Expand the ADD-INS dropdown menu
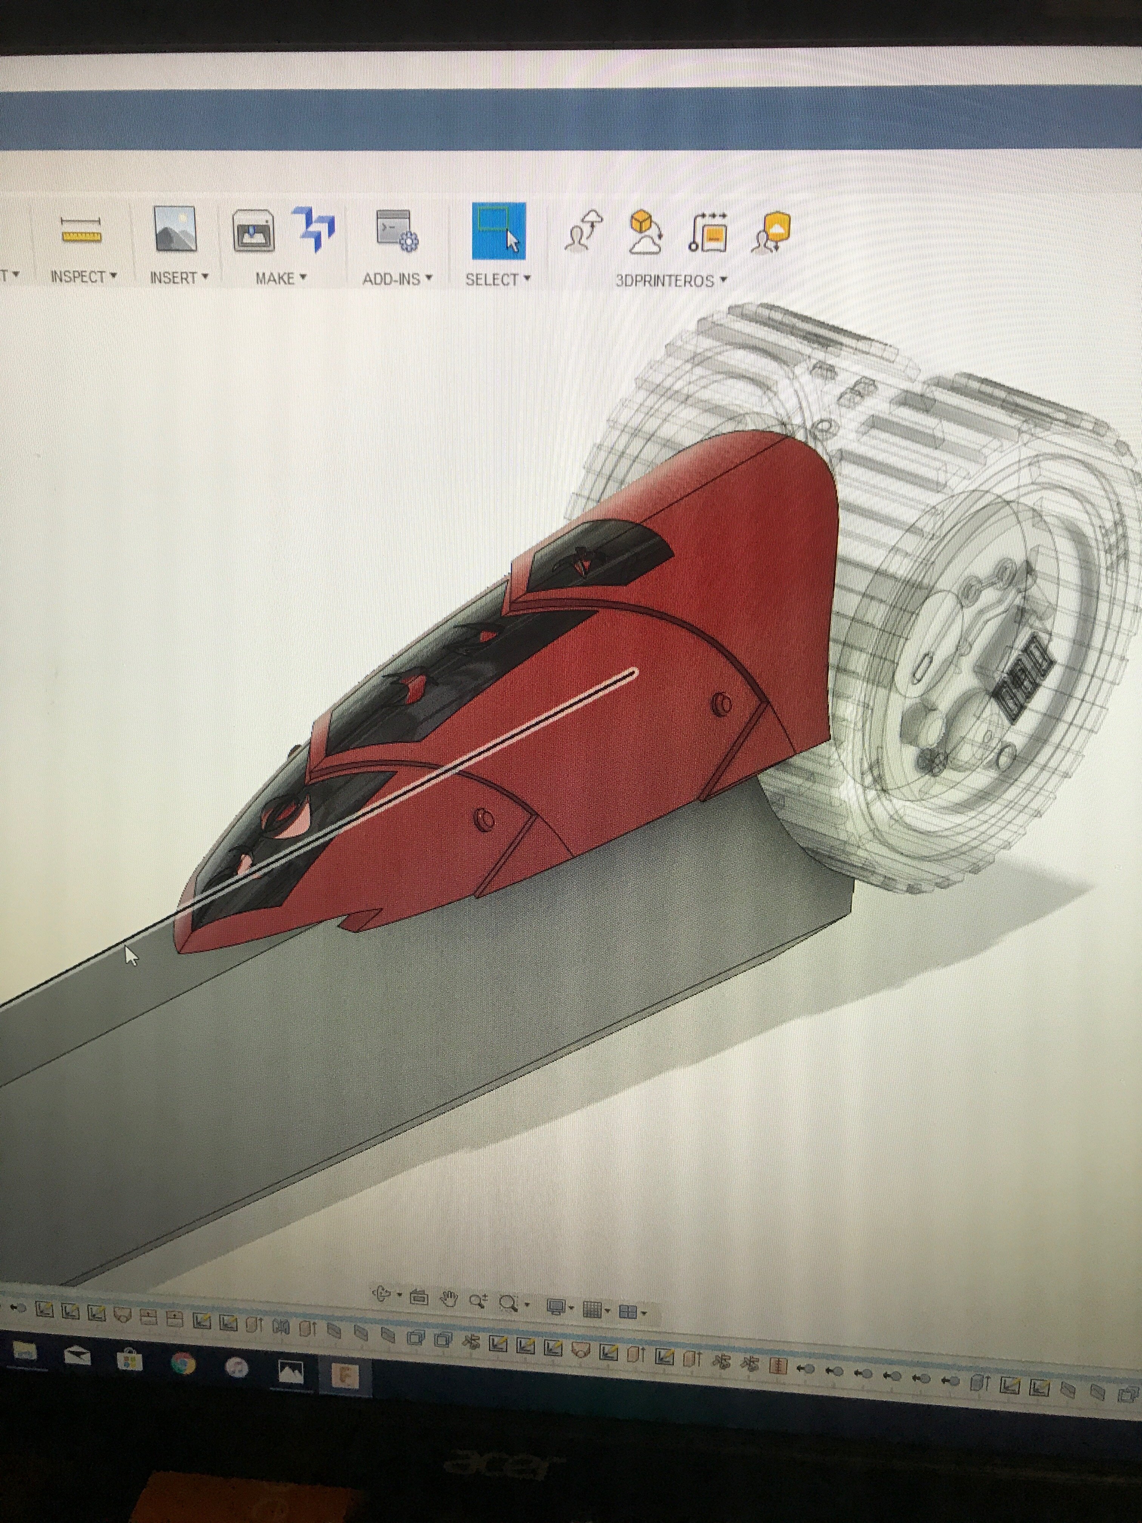The height and width of the screenshot is (1523, 1142). (x=397, y=279)
